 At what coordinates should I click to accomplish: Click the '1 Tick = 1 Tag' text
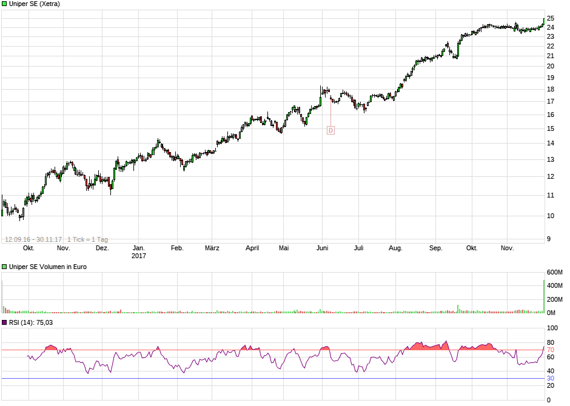point(87,240)
